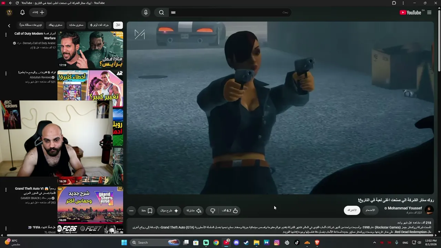The width and height of the screenshot is (441, 248).
Task: Open Instagram from the taskbar
Action: tap(277, 242)
